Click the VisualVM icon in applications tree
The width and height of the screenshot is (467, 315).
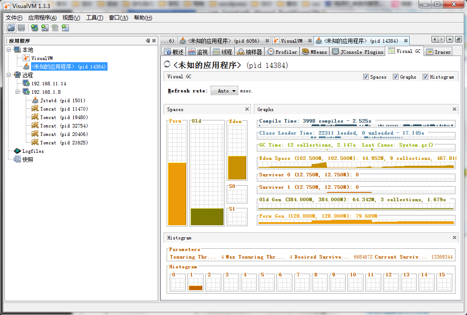click(x=26, y=58)
